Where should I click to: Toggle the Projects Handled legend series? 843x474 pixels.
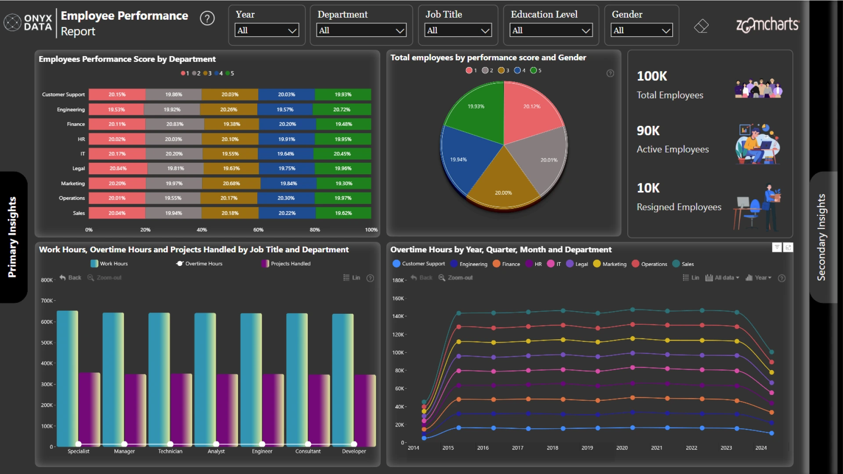[x=286, y=263]
